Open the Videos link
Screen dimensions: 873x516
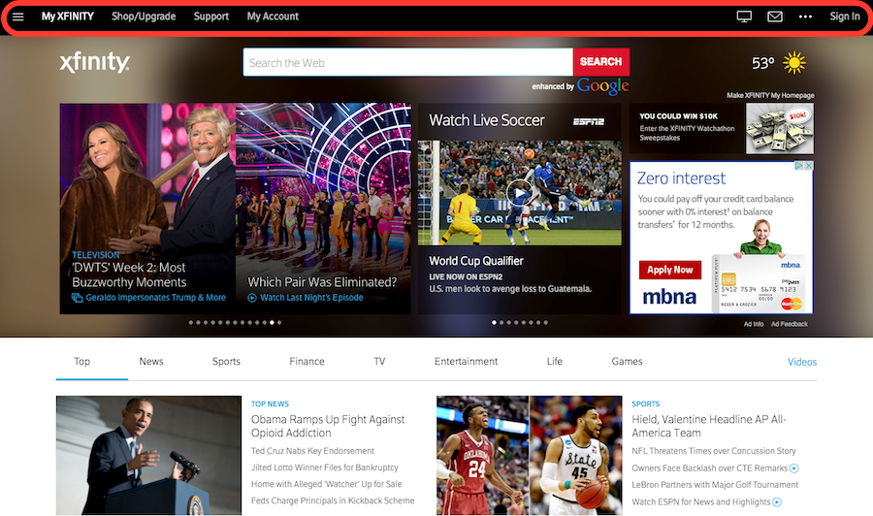click(x=802, y=363)
